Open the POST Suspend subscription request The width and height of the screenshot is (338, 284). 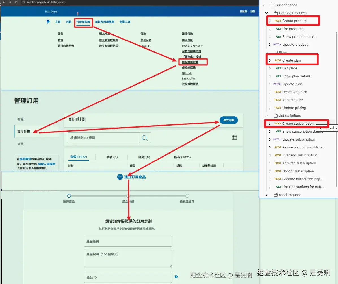tap(296, 155)
